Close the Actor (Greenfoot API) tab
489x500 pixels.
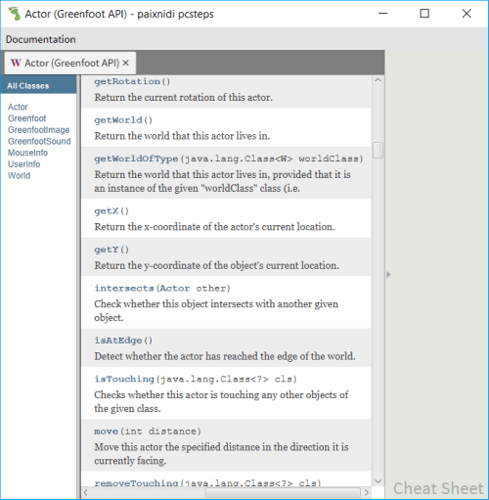pyautogui.click(x=125, y=63)
